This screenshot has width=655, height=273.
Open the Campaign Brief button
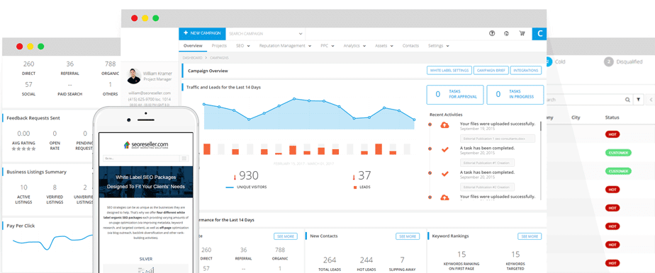pyautogui.click(x=491, y=71)
